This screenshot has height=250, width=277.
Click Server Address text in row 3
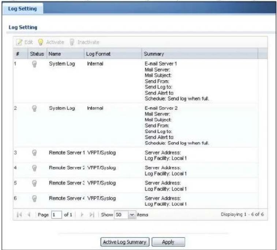click(163, 152)
